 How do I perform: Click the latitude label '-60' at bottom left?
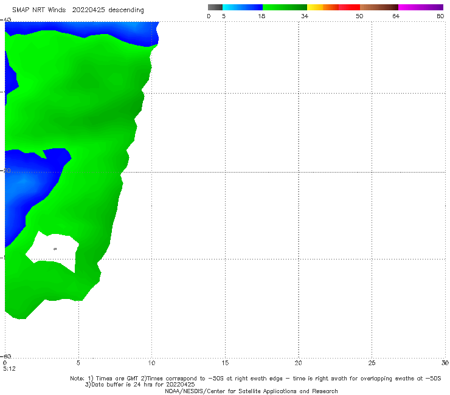(6, 356)
